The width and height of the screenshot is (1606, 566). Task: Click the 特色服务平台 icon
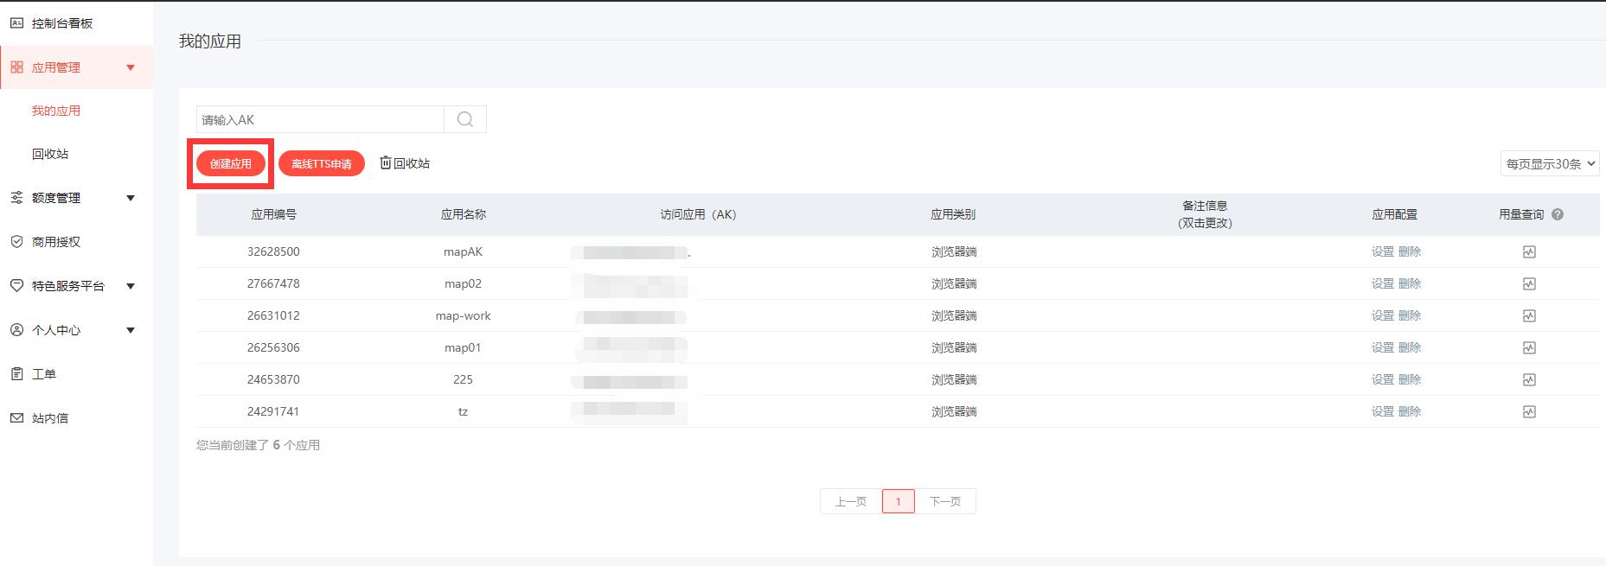tap(16, 286)
